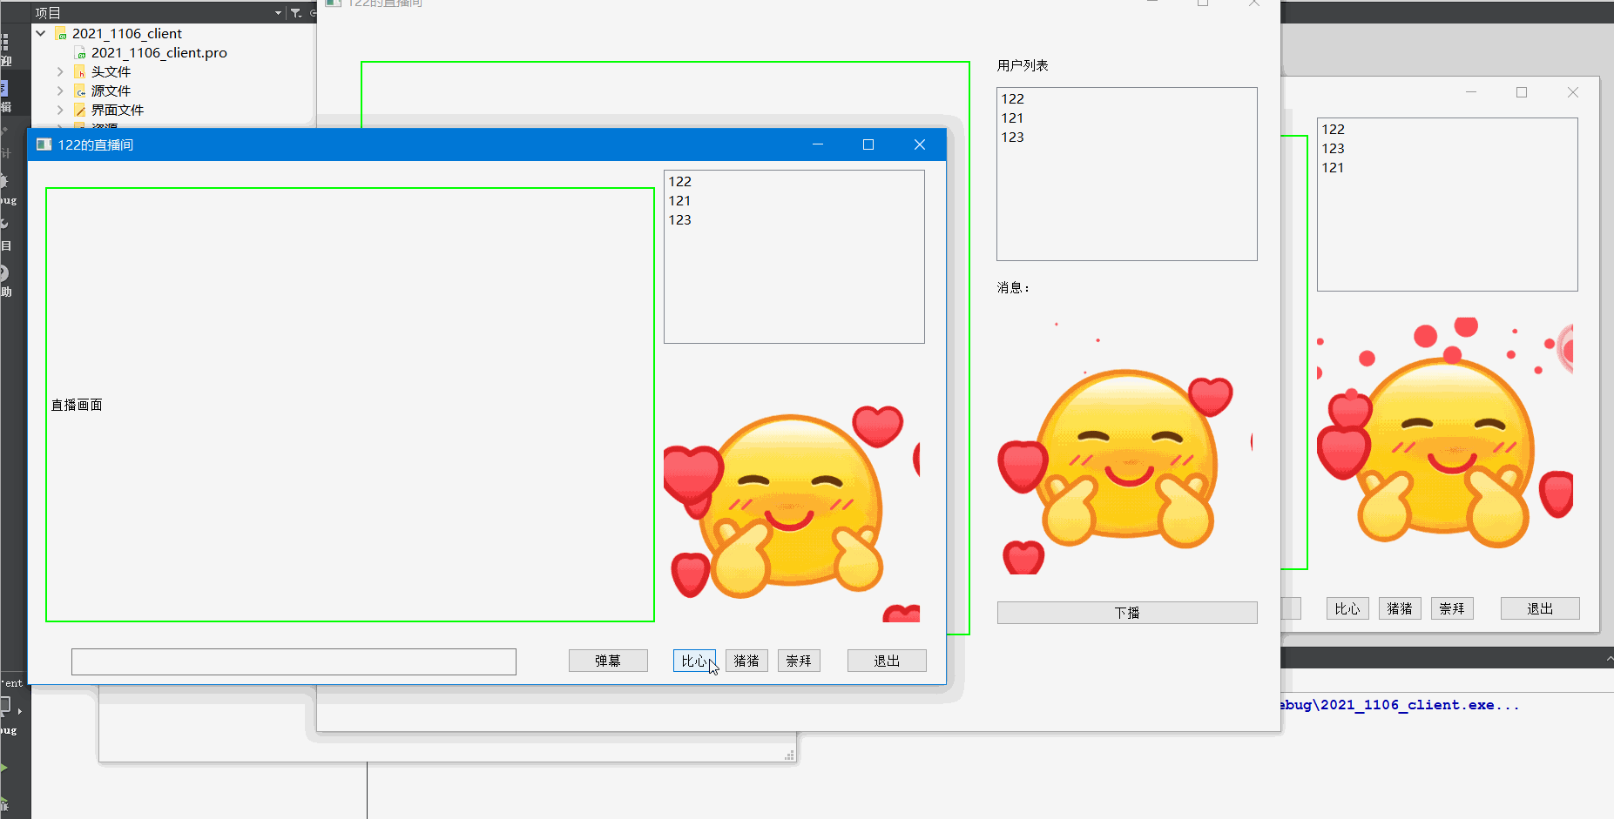Select 121 in front window's user list
The image size is (1614, 819).
click(x=680, y=200)
